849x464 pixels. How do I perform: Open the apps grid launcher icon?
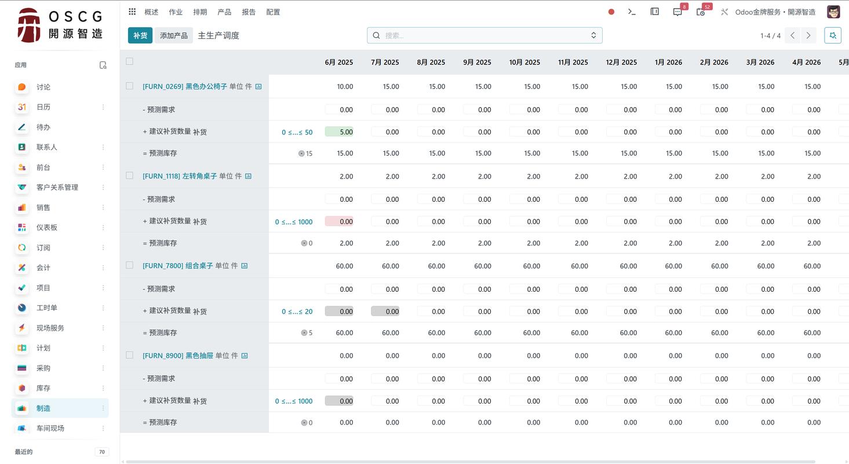coord(132,12)
